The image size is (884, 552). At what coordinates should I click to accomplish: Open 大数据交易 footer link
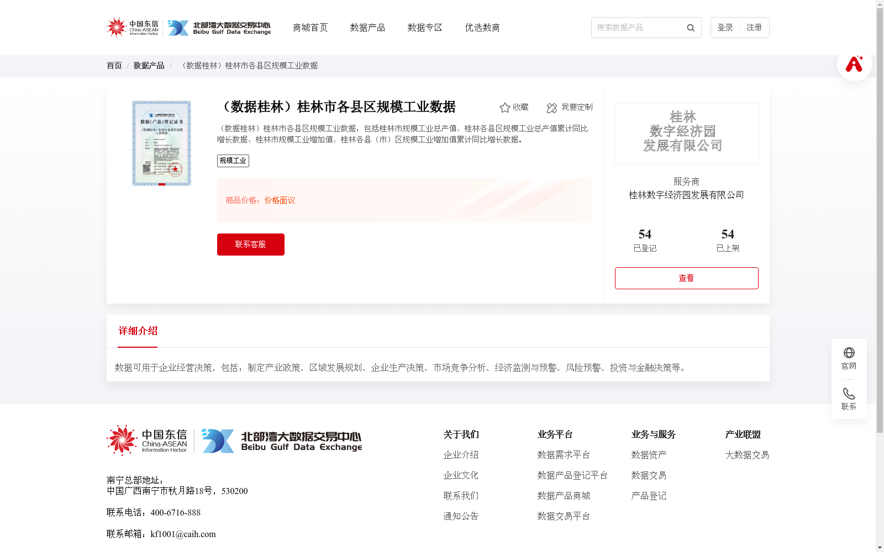(747, 455)
